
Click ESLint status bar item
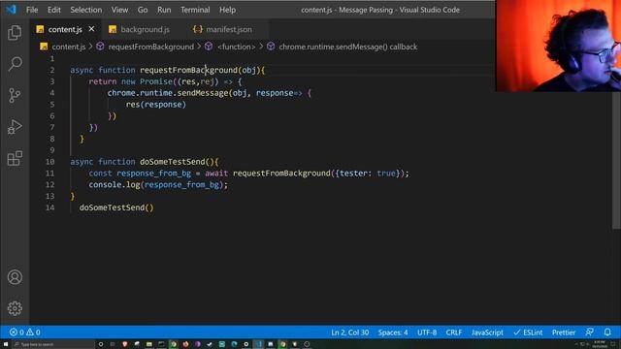528,332
